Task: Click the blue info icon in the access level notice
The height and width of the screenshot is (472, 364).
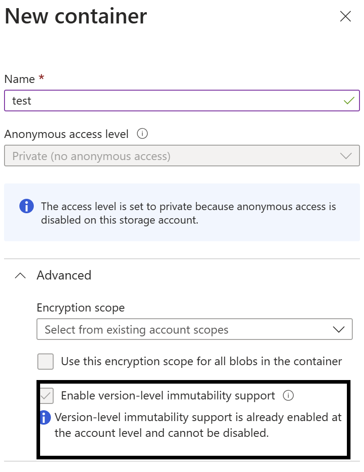Action: coord(26,206)
